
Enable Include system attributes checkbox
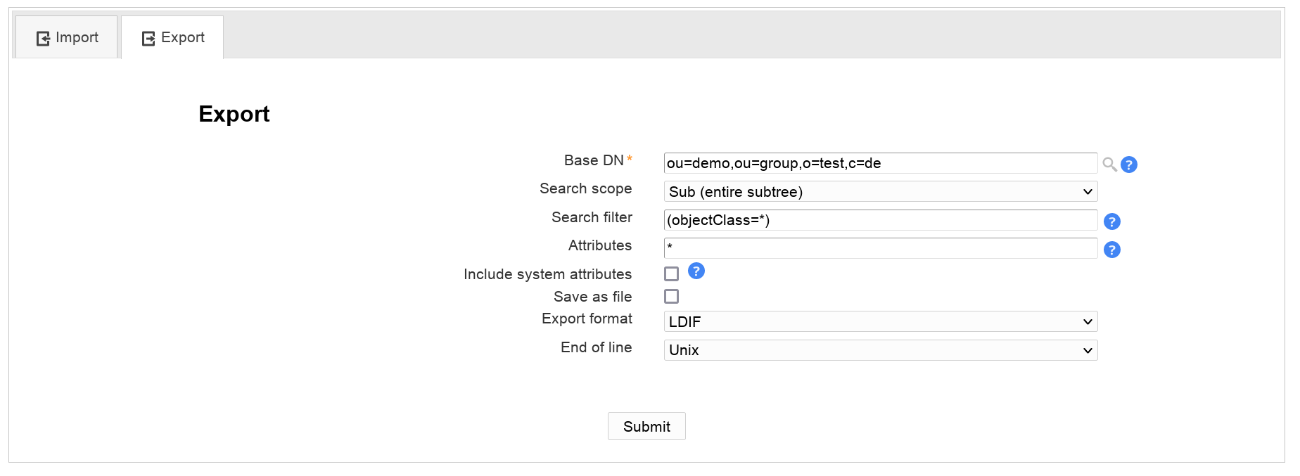[x=672, y=274]
